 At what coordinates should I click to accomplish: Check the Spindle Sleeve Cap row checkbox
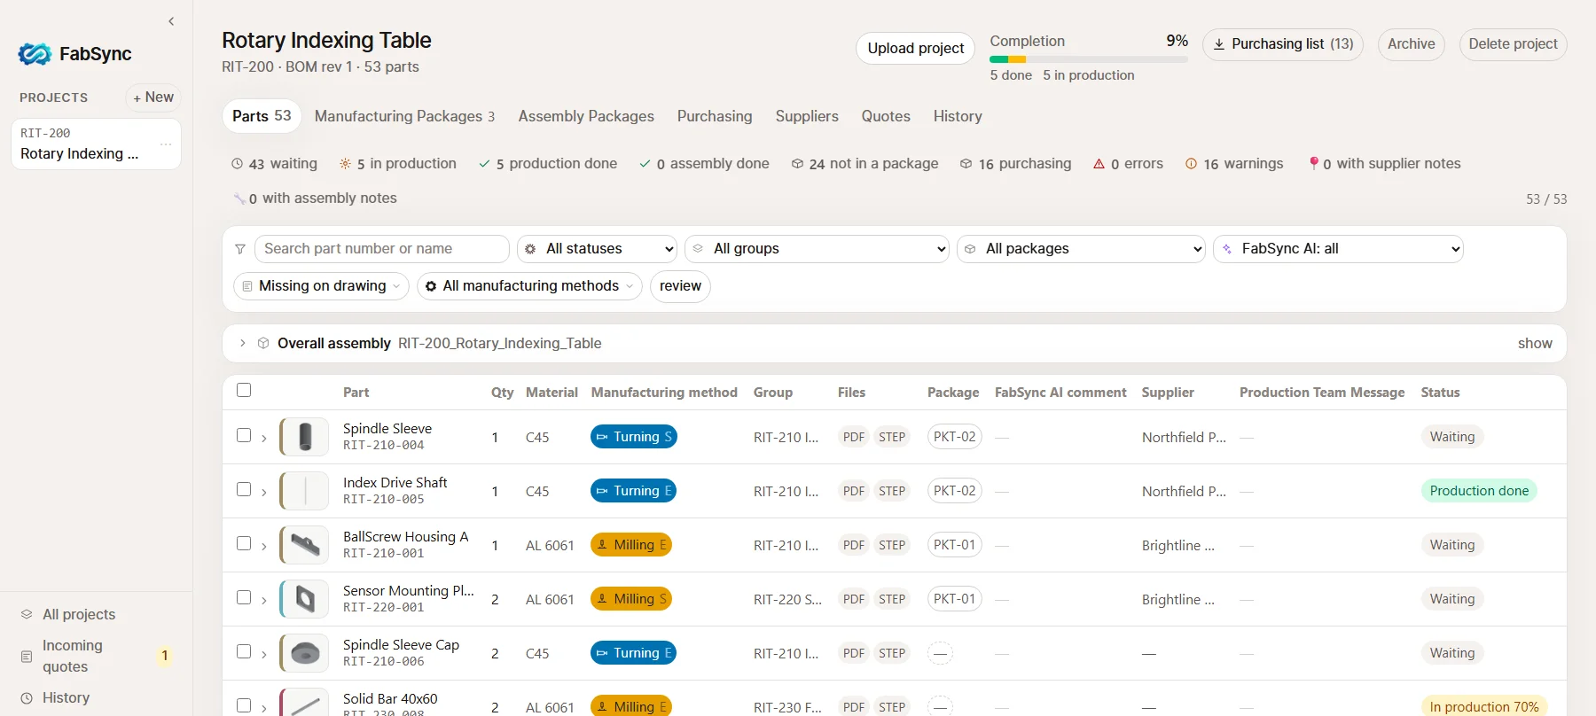(244, 651)
